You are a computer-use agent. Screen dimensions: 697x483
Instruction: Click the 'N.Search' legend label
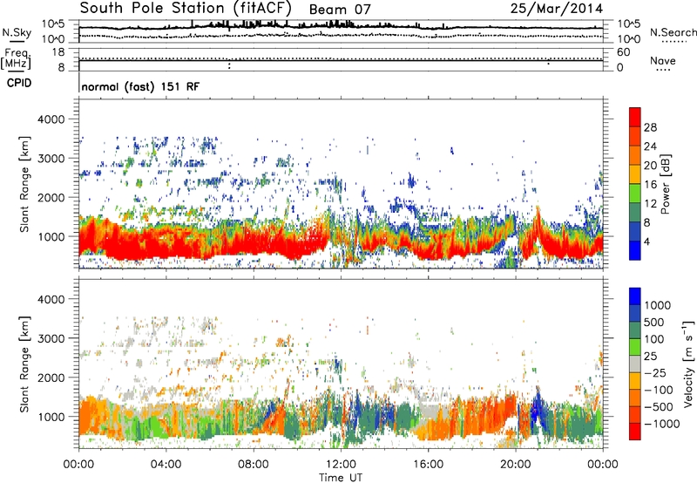673,32
